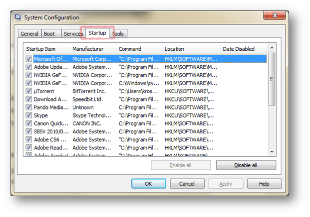The width and height of the screenshot is (310, 217).
Task: Sort by Command column header
Action: (x=139, y=49)
